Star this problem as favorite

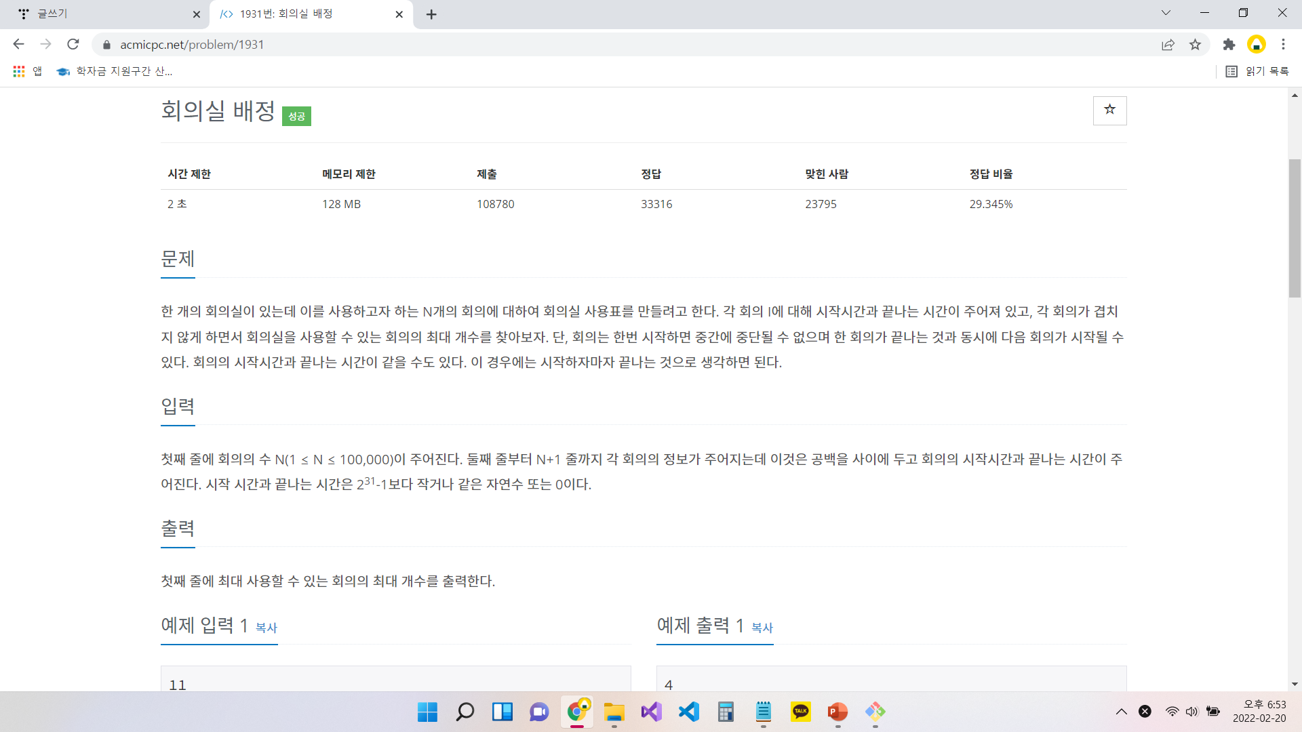pyautogui.click(x=1109, y=110)
